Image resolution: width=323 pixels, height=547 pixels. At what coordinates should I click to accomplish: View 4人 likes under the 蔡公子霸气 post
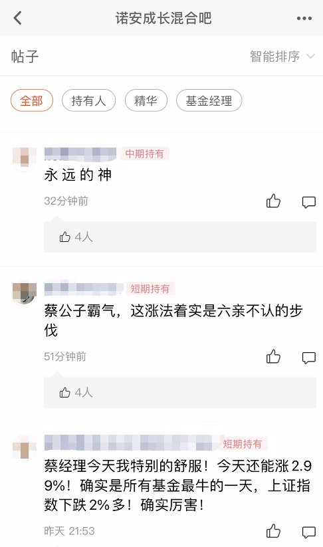(76, 392)
